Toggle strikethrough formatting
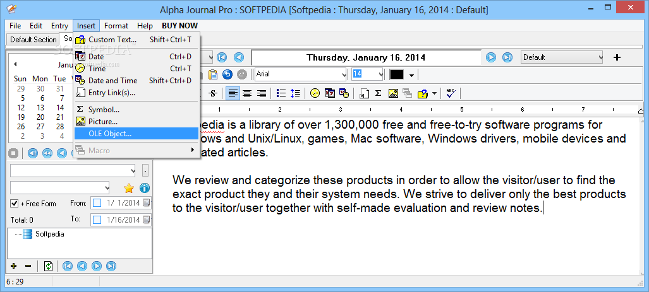The image size is (649, 292). [x=213, y=93]
